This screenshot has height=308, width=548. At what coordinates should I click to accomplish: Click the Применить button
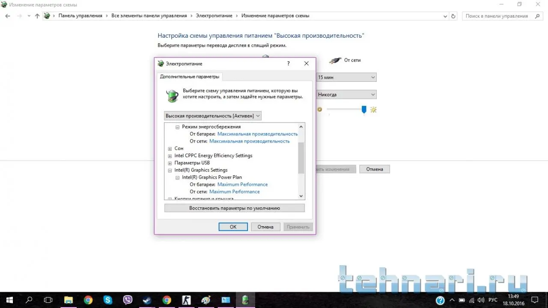[x=298, y=227]
